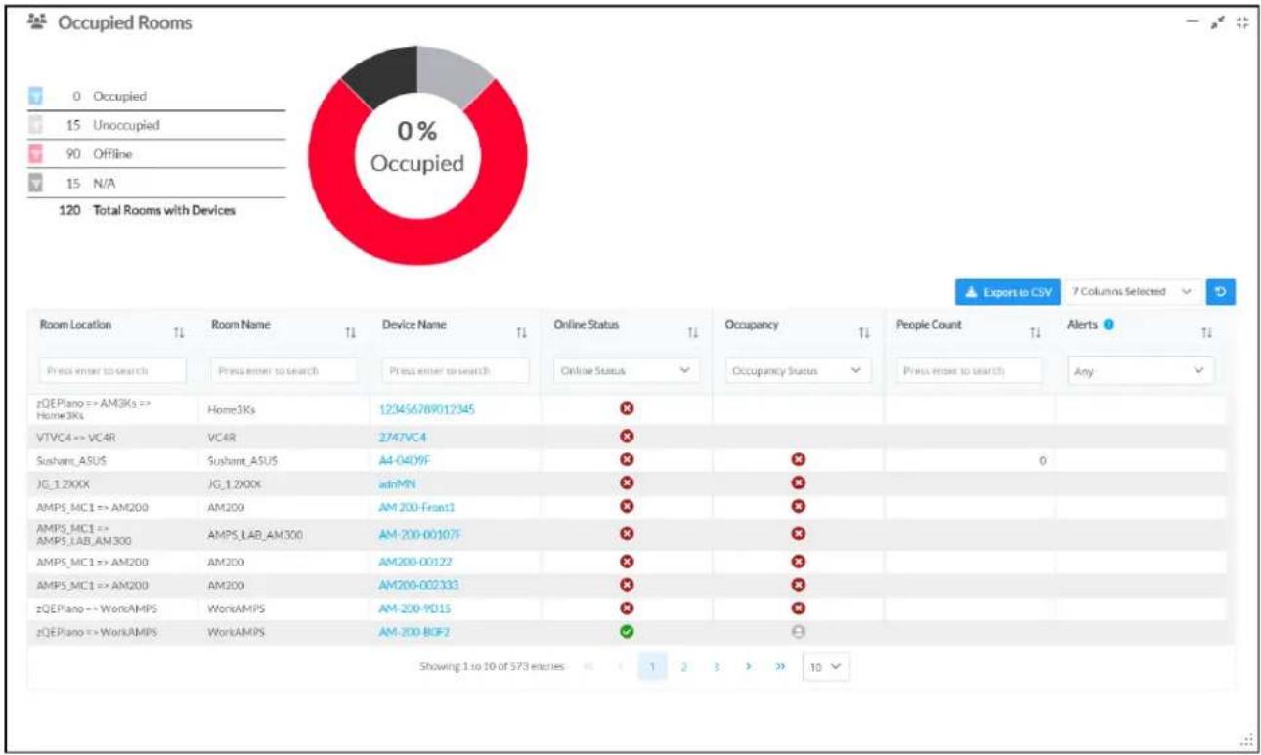The height and width of the screenshot is (755, 1261).
Task: Toggle the Offline legend filter
Action: tap(35, 153)
